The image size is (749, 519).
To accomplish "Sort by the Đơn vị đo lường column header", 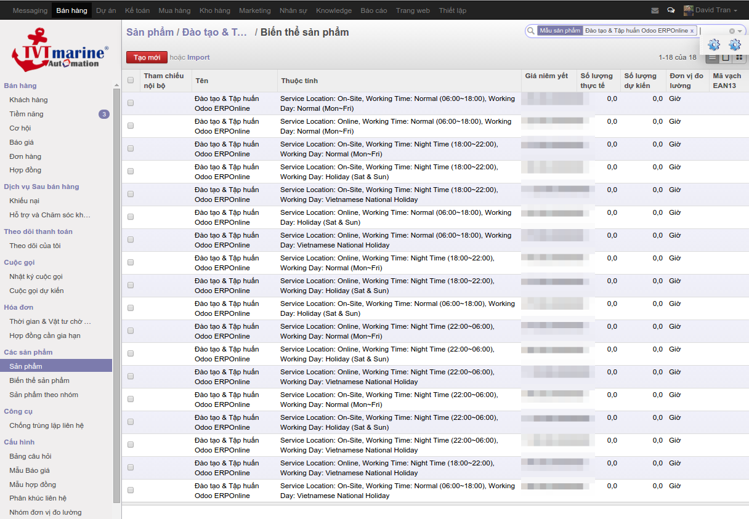I will (x=687, y=81).
